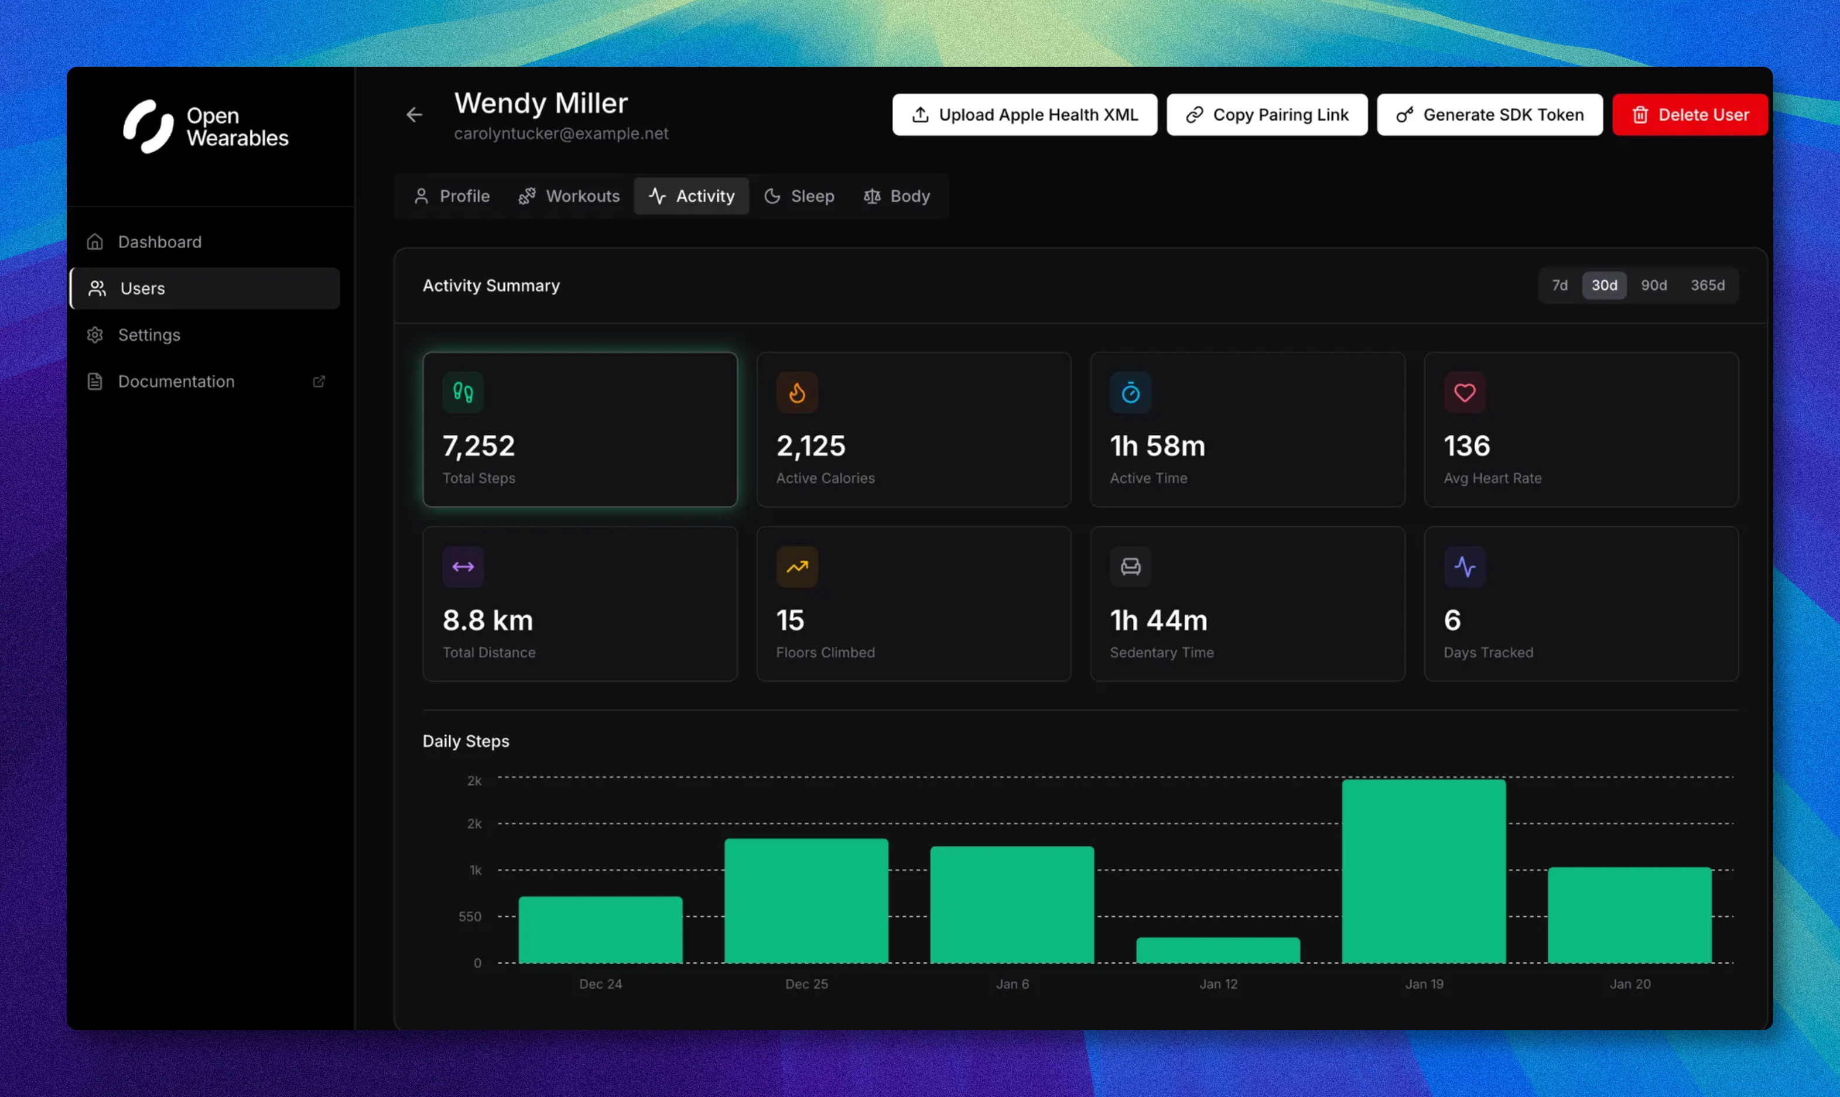Screen dimensions: 1840x1097
Task: Select the 365d time range
Action: click(1708, 285)
